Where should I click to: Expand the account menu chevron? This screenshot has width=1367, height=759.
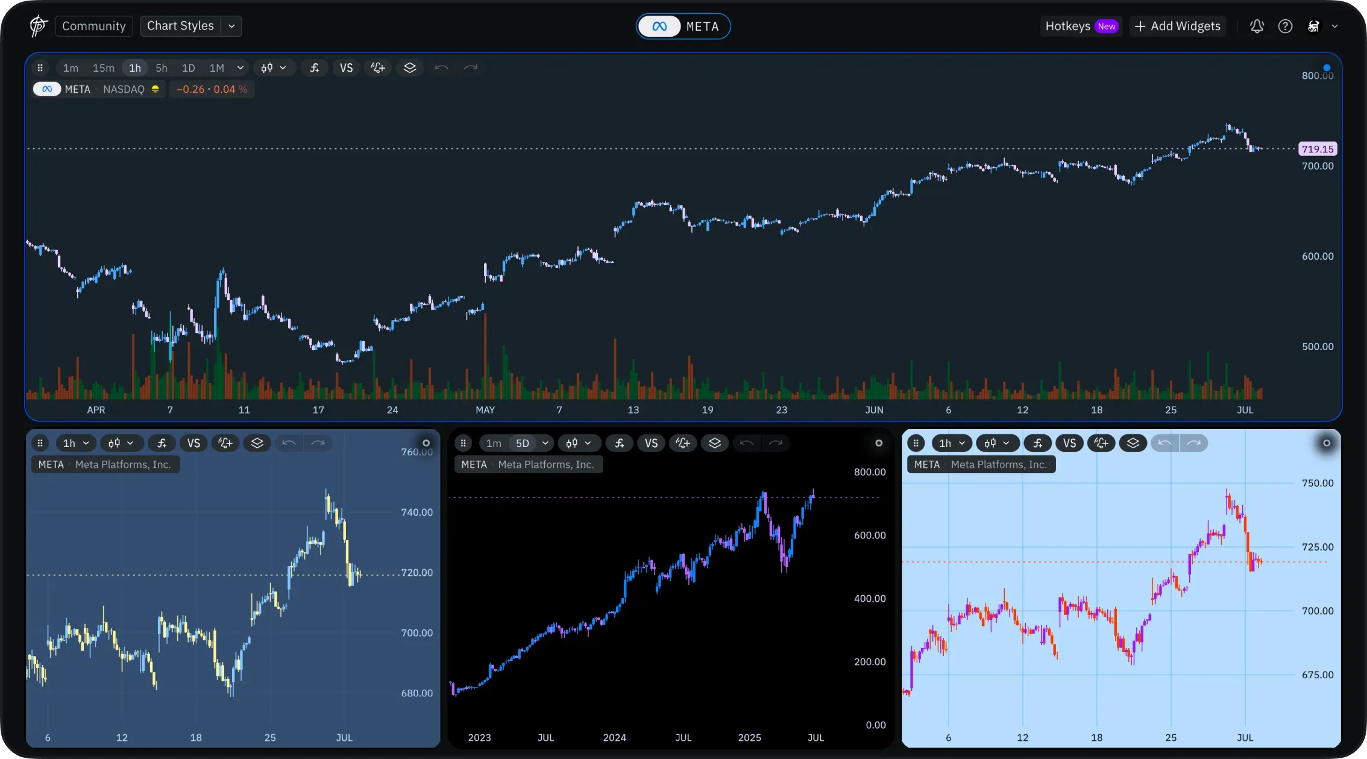[x=1335, y=26]
